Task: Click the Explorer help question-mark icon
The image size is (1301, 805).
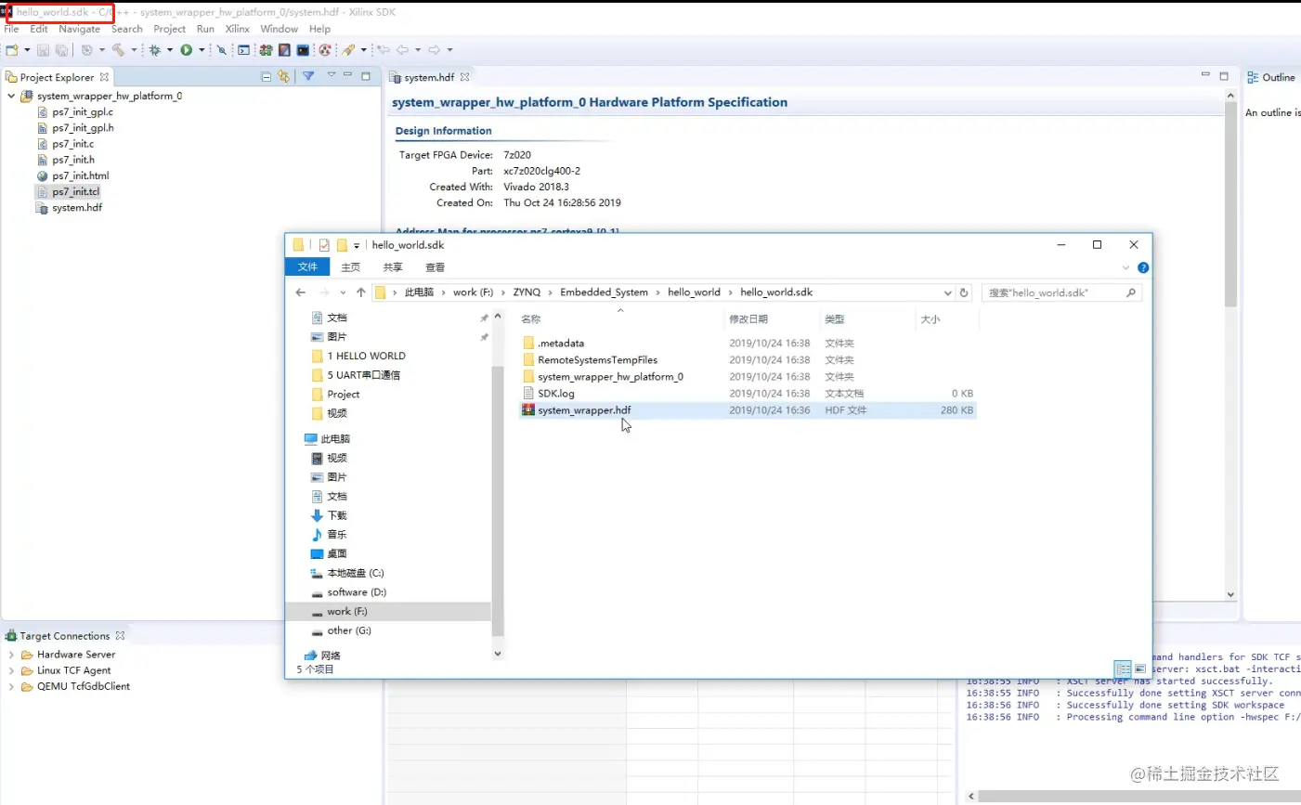Action: [x=1143, y=267]
